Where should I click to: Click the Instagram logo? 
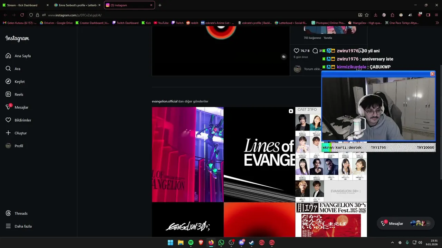(17, 39)
